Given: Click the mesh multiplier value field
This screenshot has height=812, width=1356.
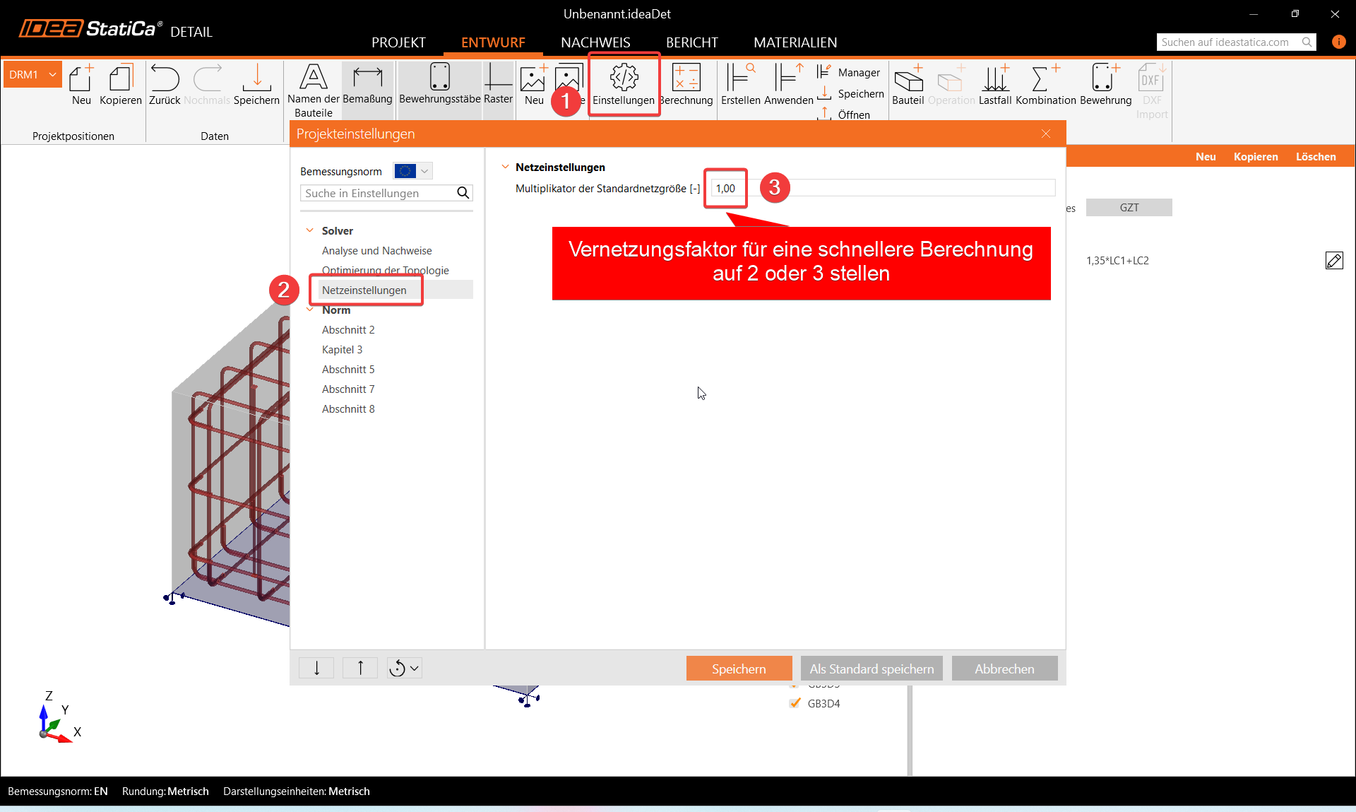Looking at the screenshot, I should (x=725, y=188).
